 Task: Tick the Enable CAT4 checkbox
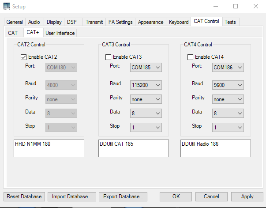pyautogui.click(x=191, y=57)
